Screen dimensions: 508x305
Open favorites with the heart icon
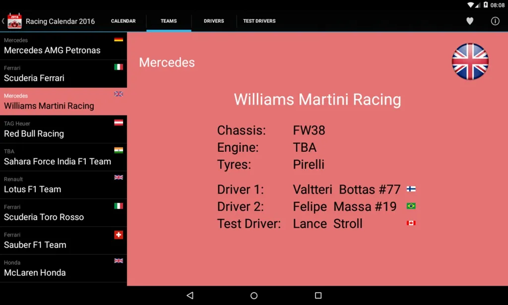(470, 21)
